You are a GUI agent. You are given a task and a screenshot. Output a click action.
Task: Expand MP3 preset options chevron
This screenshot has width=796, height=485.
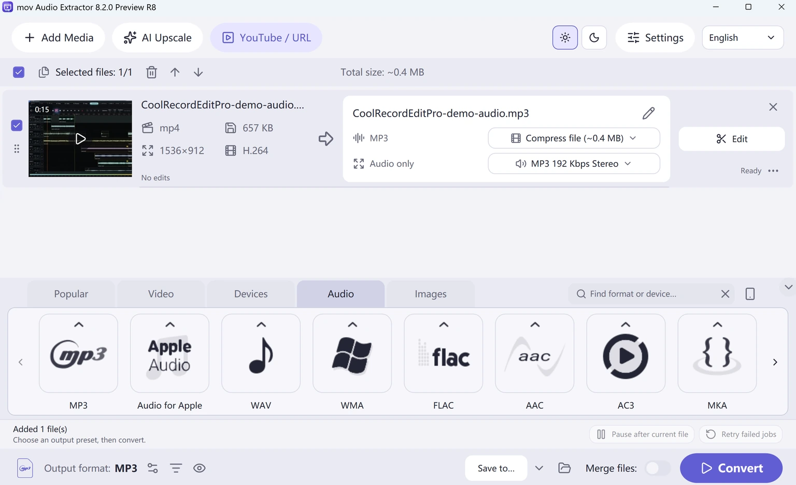coord(78,324)
